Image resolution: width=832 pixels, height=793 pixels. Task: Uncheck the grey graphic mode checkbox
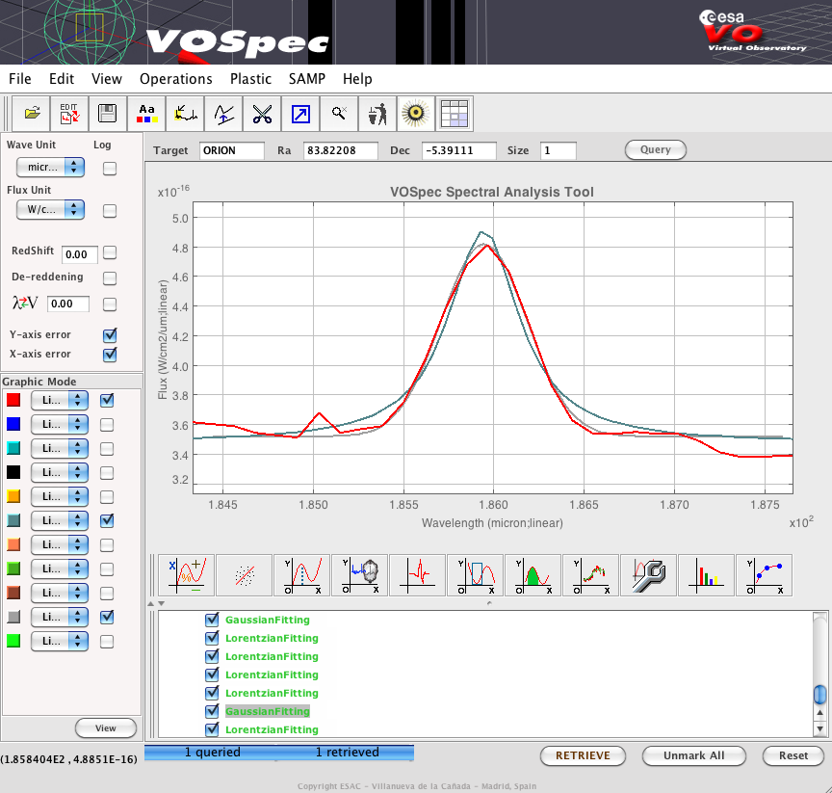(x=107, y=617)
